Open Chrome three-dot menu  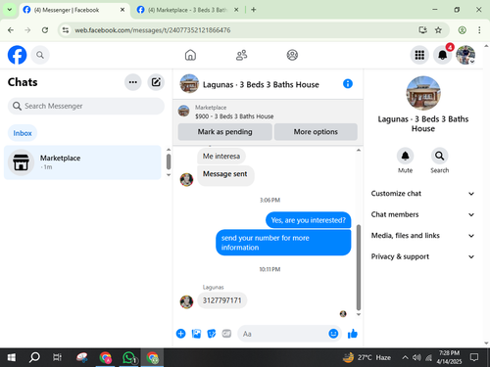pos(479,30)
